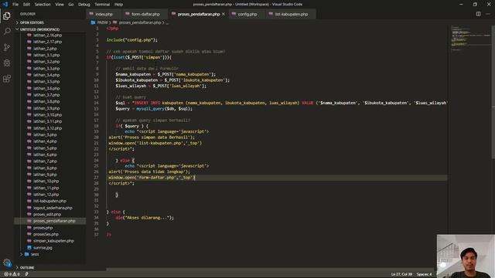Open the Edit menu

pos(26,5)
